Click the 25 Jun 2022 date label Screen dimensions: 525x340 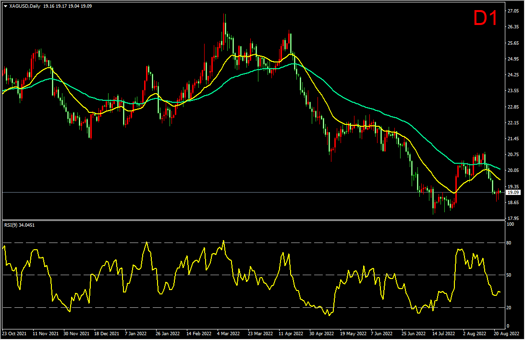[x=414, y=334]
